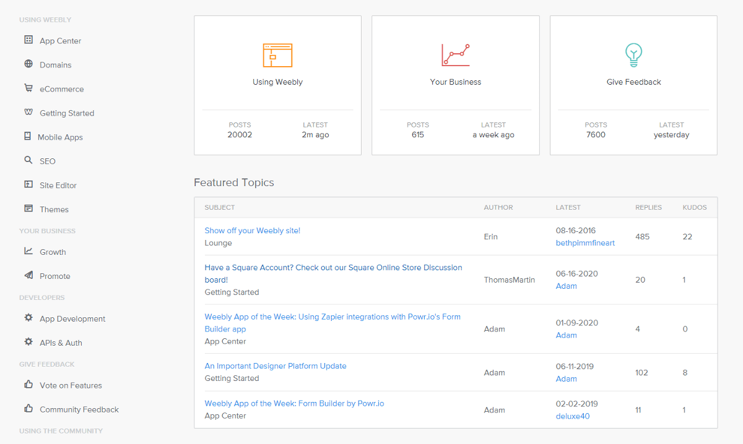Image resolution: width=743 pixels, height=444 pixels.
Task: Click the 20002 posts count
Action: (x=240, y=135)
